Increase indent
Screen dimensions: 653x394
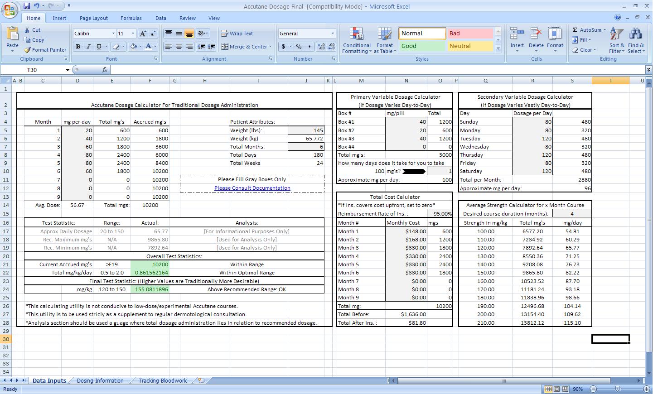pyautogui.click(x=211, y=47)
